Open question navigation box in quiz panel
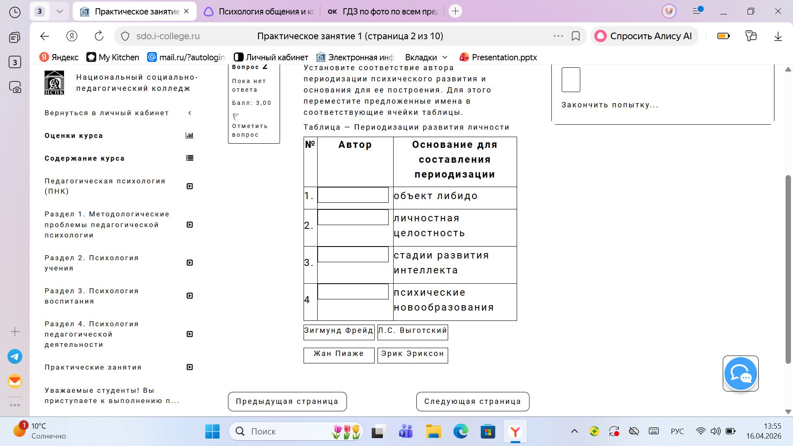793x446 pixels. coord(571,80)
